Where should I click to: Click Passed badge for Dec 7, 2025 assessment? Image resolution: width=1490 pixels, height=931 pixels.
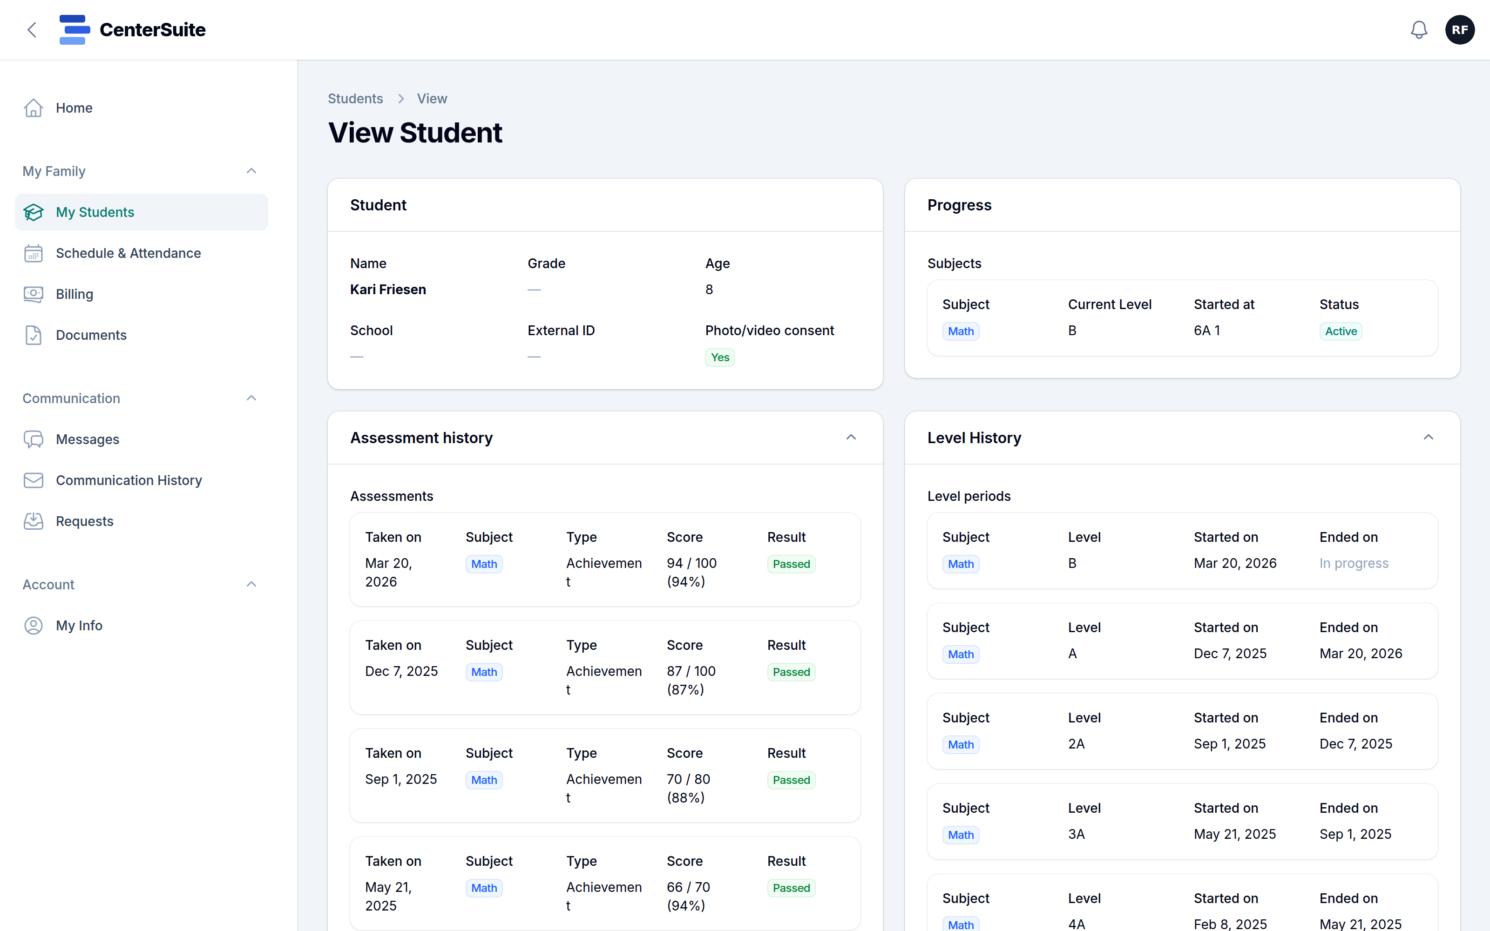click(x=791, y=672)
